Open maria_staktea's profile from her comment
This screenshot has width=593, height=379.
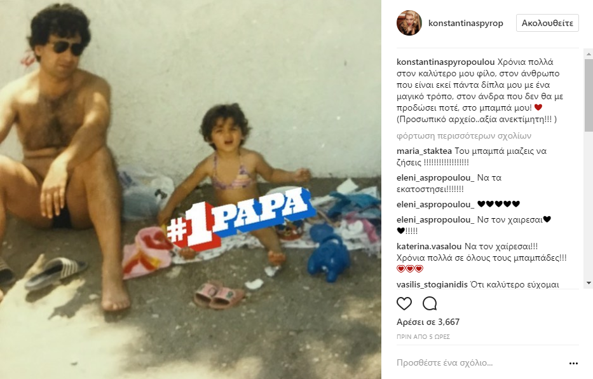pos(424,151)
